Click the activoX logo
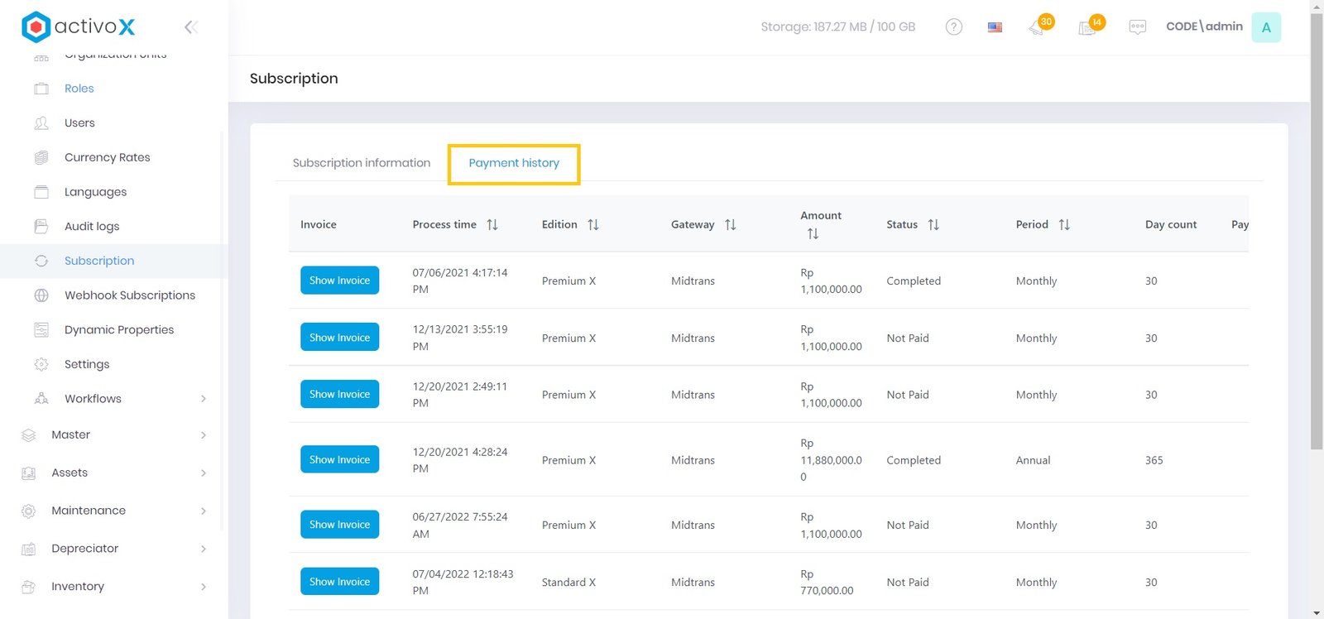This screenshot has height=619, width=1324. (x=79, y=26)
